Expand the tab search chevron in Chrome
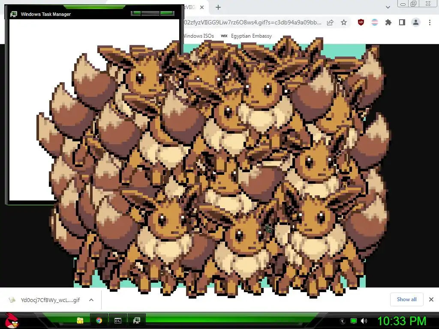Screen dimensions: 439x329 tap(388, 7)
